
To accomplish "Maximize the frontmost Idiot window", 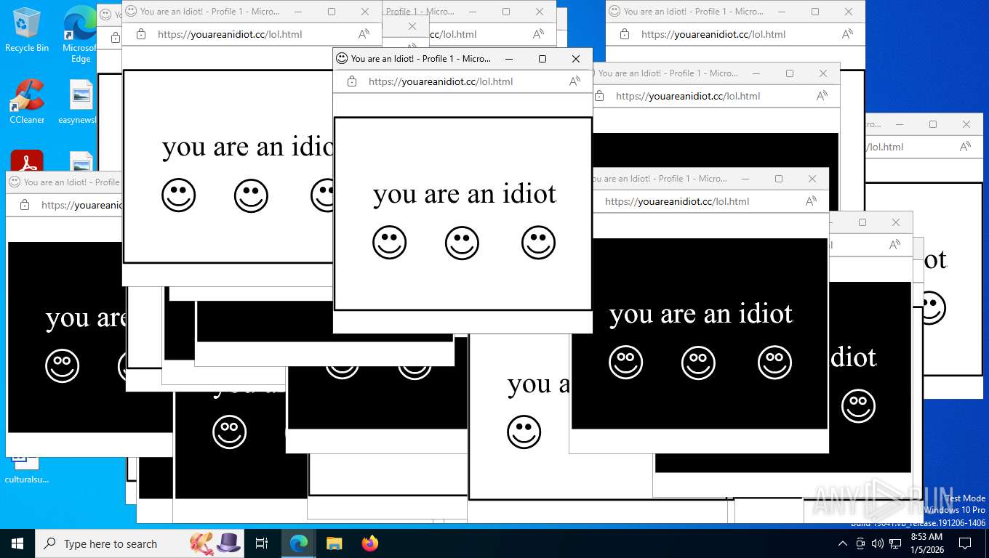I will [542, 59].
